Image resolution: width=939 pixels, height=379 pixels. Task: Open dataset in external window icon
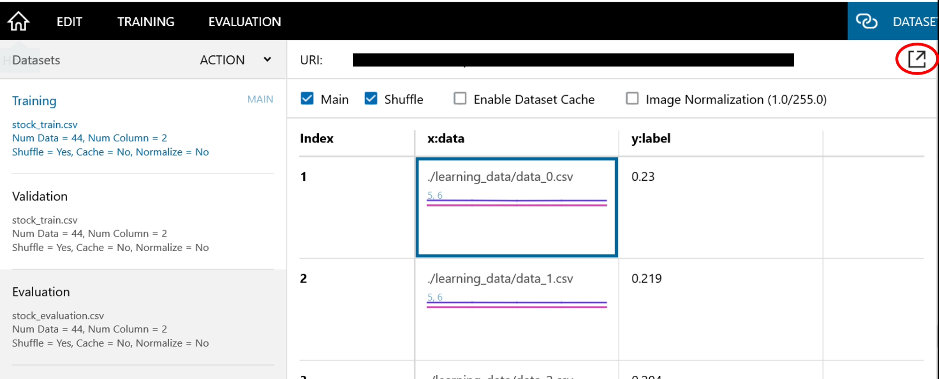coord(917,59)
